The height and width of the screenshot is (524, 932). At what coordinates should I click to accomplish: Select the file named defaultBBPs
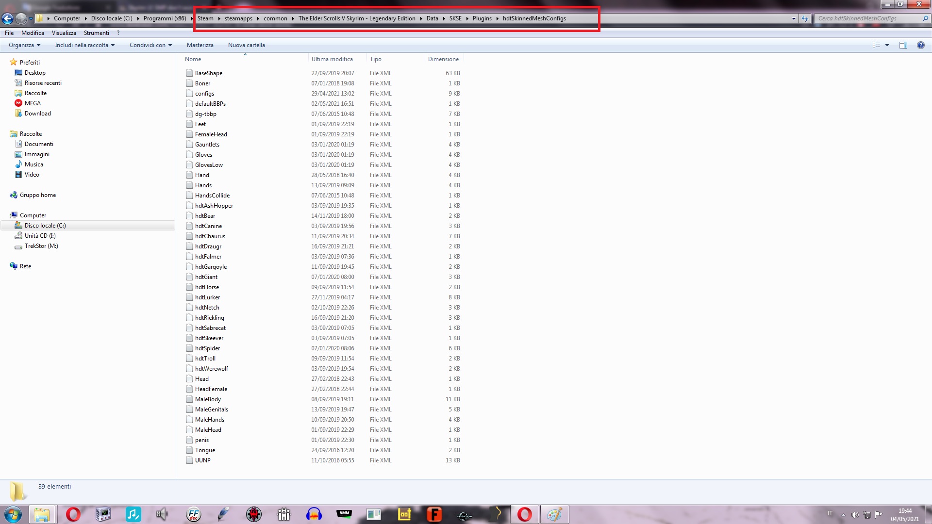pyautogui.click(x=210, y=104)
